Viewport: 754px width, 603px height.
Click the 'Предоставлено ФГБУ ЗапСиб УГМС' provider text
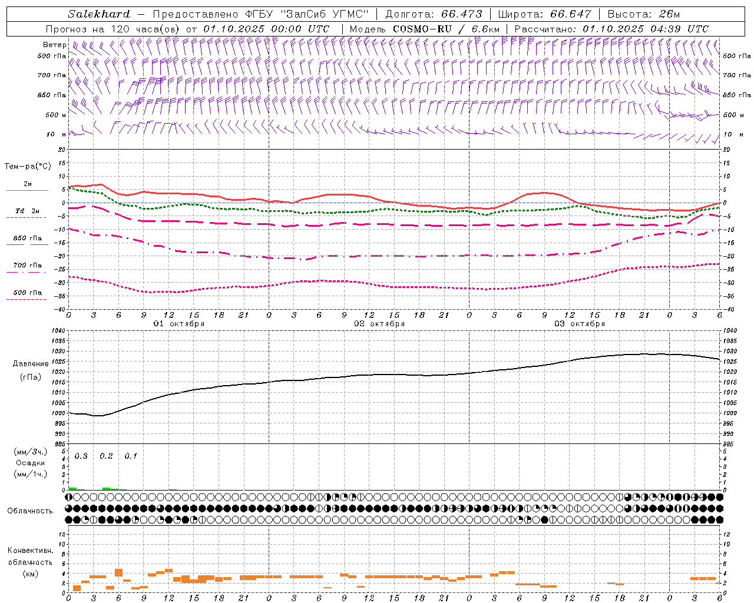[x=260, y=14]
